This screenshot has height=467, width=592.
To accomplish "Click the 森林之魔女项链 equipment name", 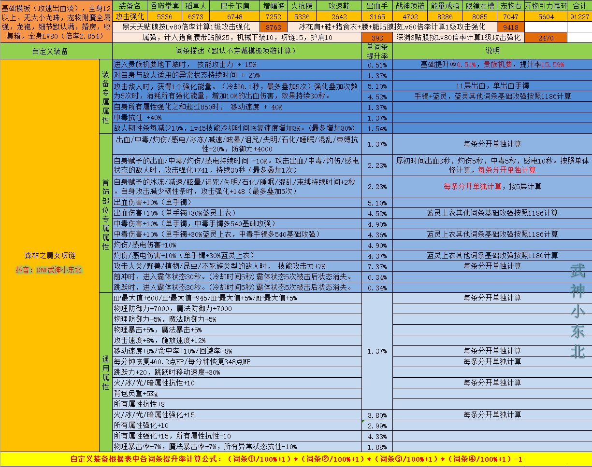I will point(50,255).
